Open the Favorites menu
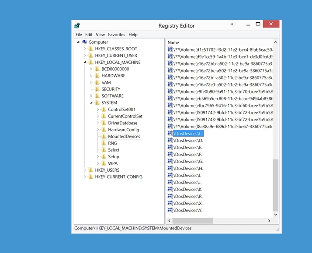The width and height of the screenshot is (312, 253). tap(117, 35)
